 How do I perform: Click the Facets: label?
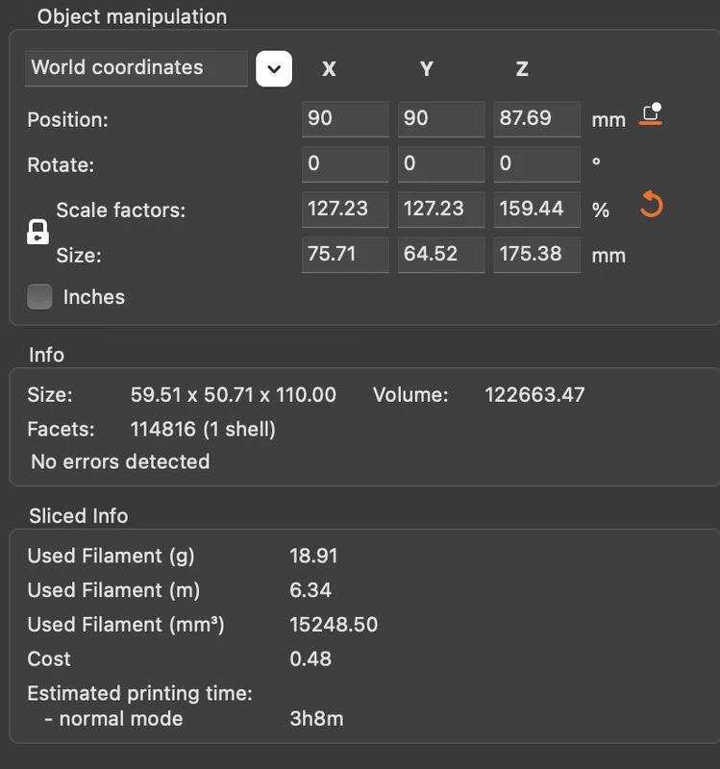point(61,430)
